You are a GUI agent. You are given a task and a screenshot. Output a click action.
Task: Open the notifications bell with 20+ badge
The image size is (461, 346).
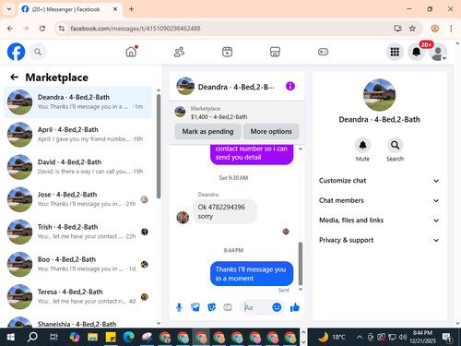(417, 52)
